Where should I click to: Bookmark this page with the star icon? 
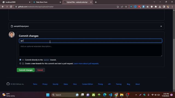(126, 7)
